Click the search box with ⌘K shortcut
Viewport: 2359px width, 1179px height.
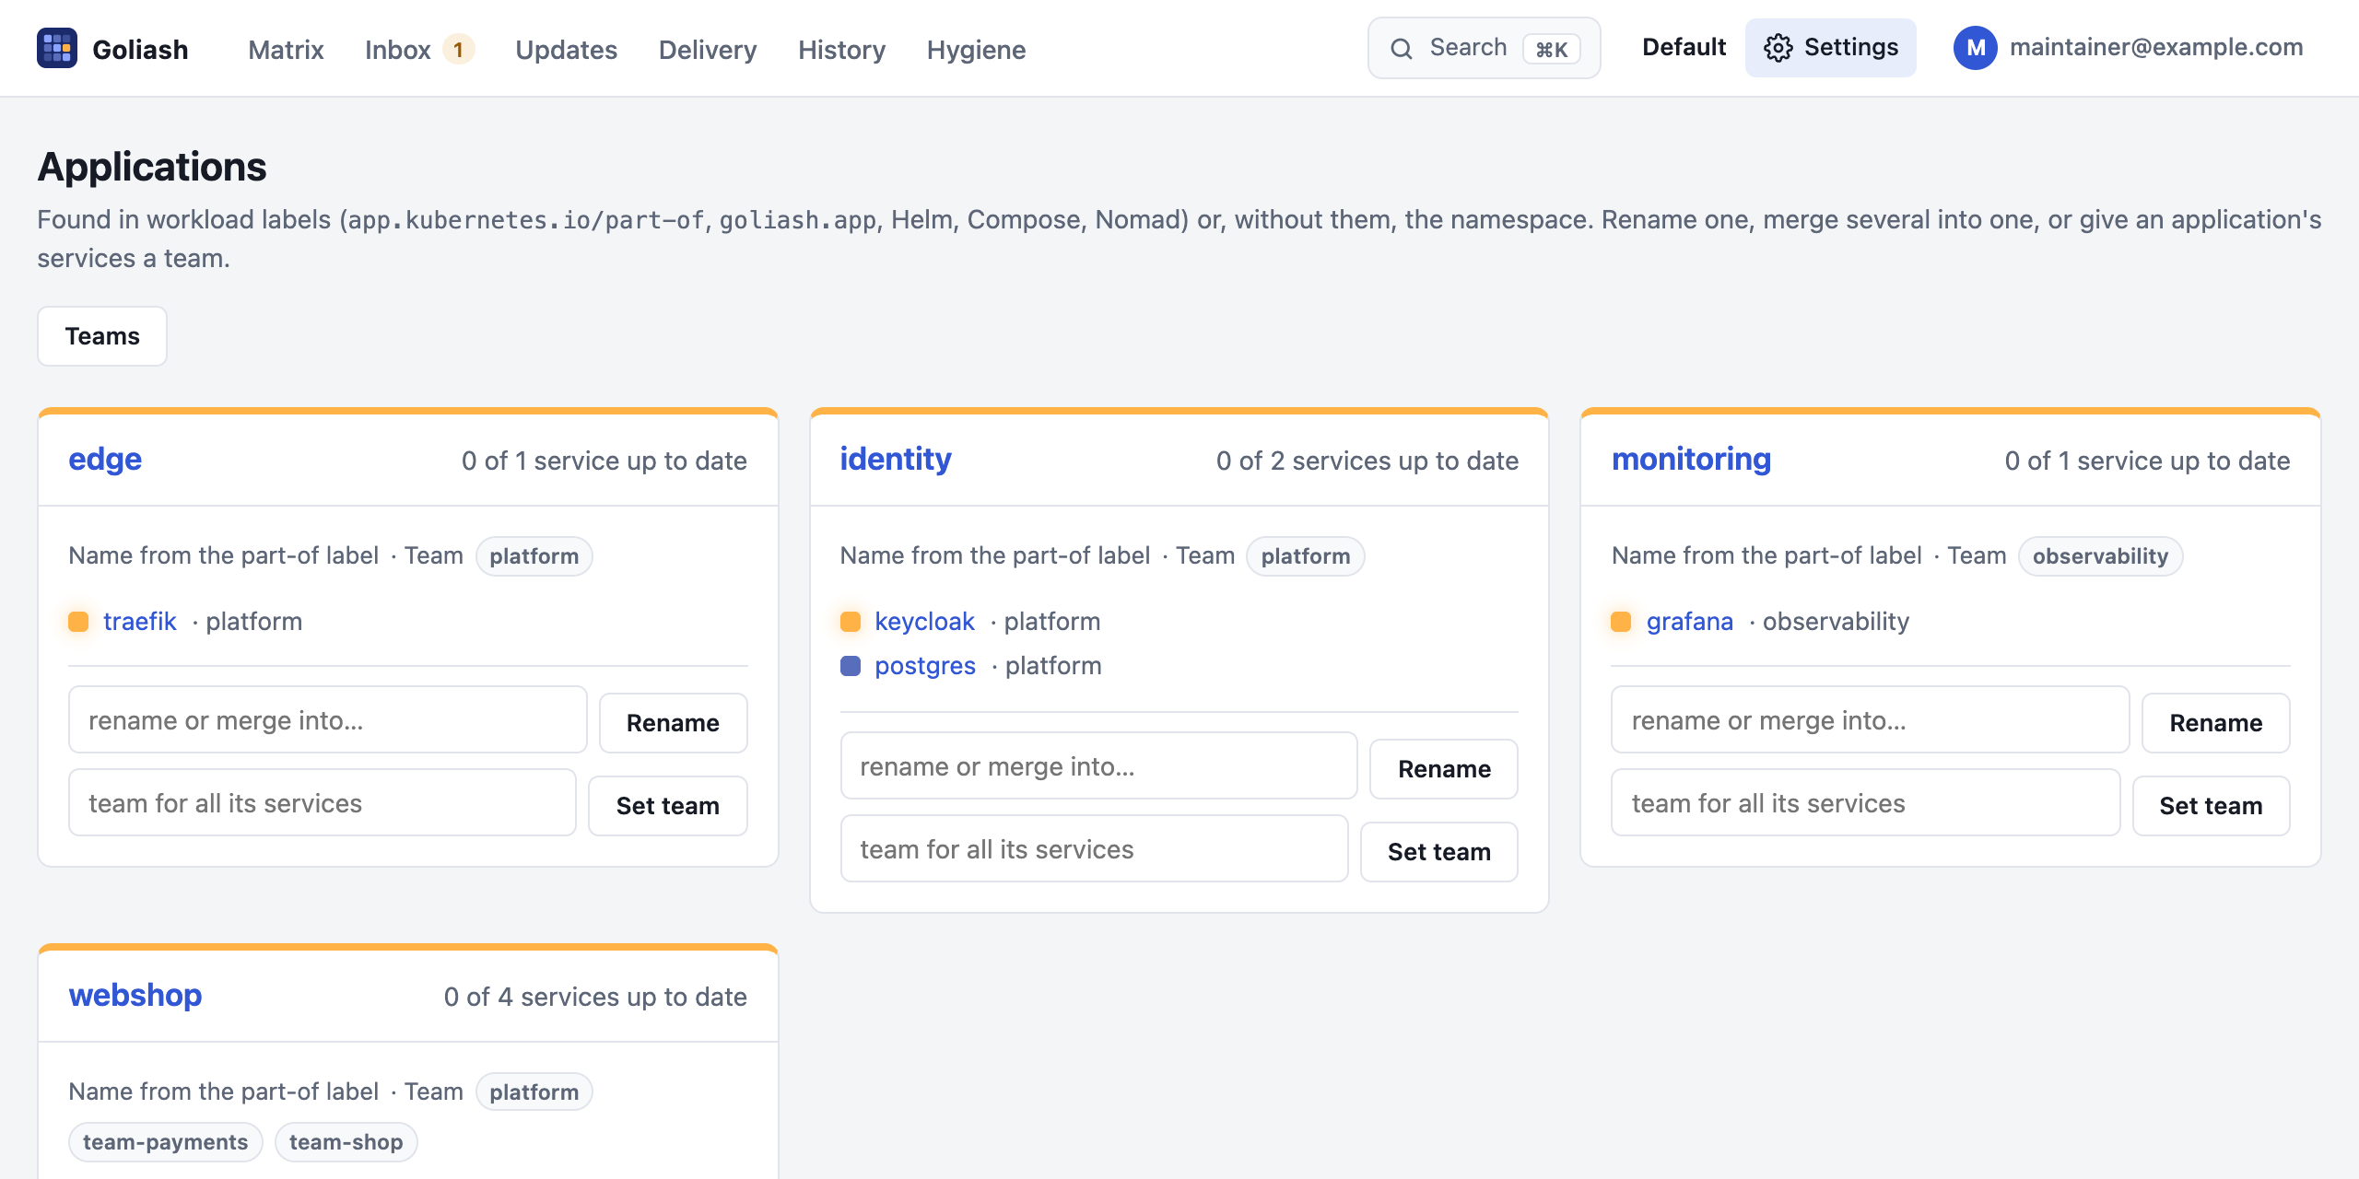(x=1484, y=48)
